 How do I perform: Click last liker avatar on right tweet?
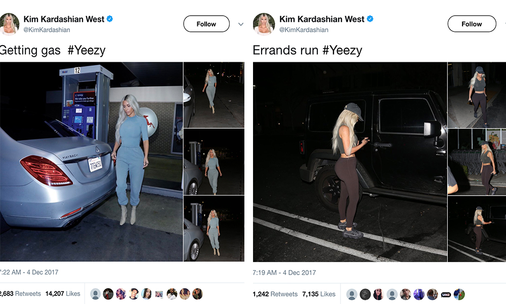pos(459,294)
